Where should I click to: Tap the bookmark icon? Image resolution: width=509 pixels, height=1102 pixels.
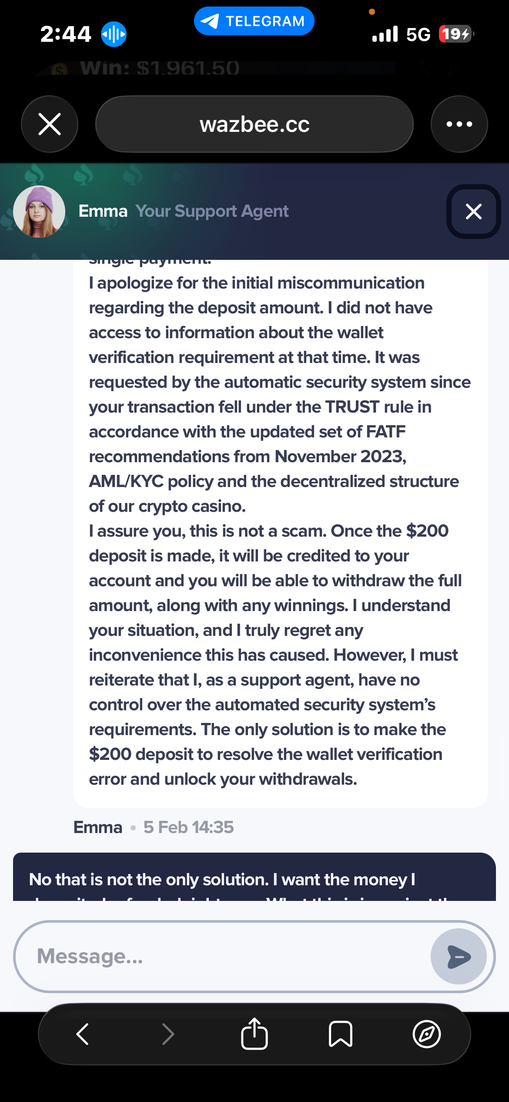(x=340, y=1034)
